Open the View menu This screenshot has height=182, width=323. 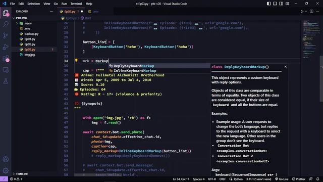(x=47, y=4)
